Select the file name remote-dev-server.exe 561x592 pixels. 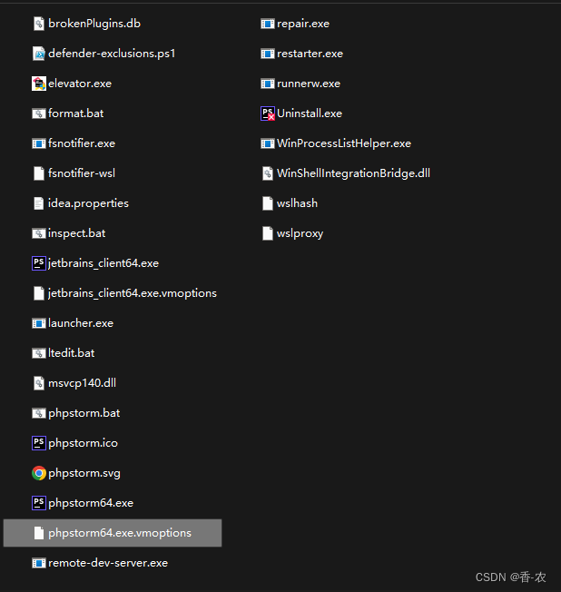pos(108,563)
